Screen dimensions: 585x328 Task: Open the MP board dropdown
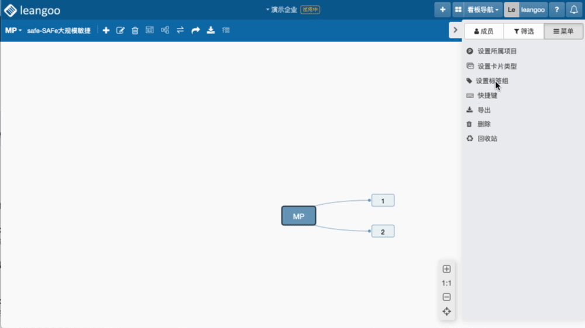pyautogui.click(x=13, y=30)
